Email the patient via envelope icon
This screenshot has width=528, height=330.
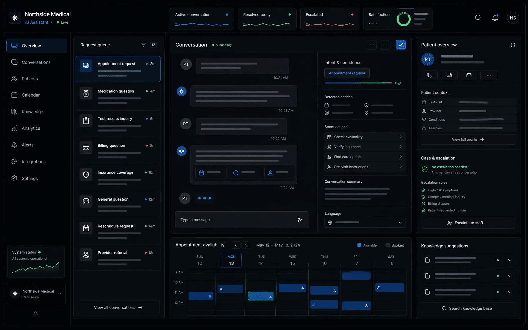tap(469, 75)
